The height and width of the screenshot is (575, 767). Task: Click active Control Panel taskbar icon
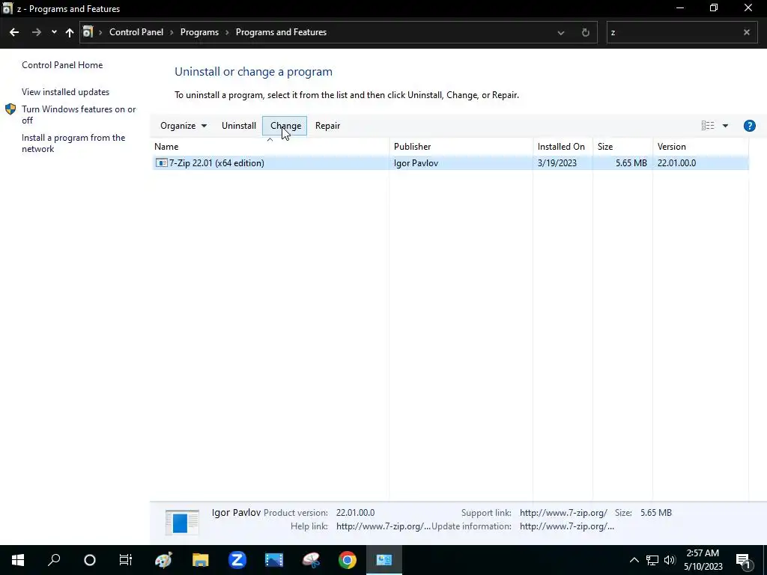(x=384, y=560)
